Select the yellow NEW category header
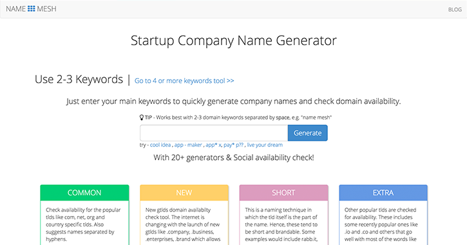The height and width of the screenshot is (245, 467). point(184,193)
